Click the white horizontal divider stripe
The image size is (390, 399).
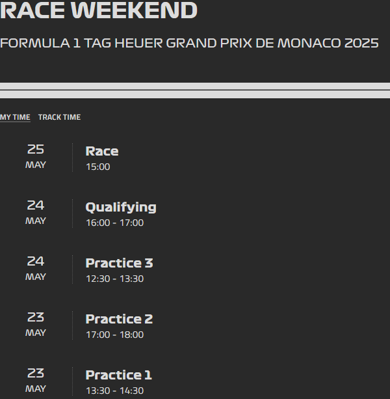[x=195, y=90]
